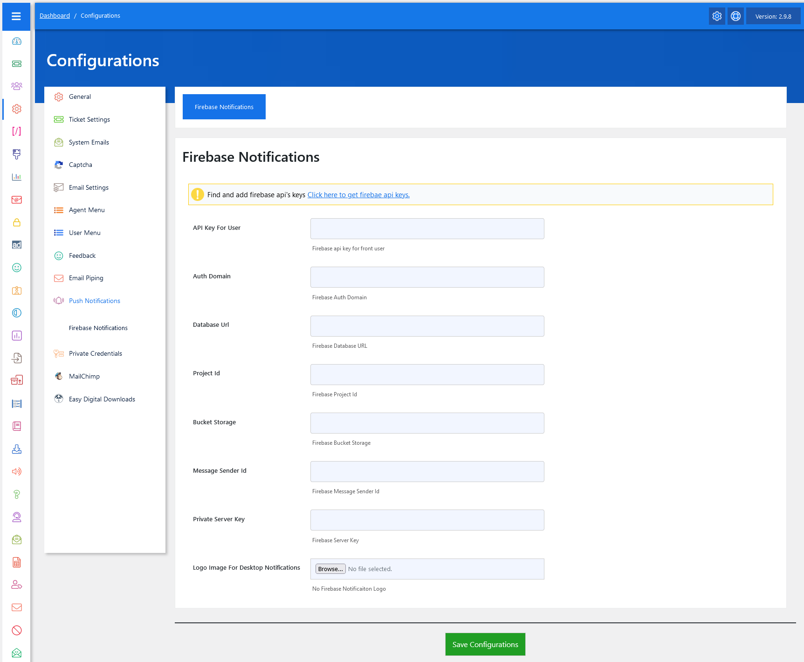
Task: Open the red ban circle icon
Action: click(17, 630)
